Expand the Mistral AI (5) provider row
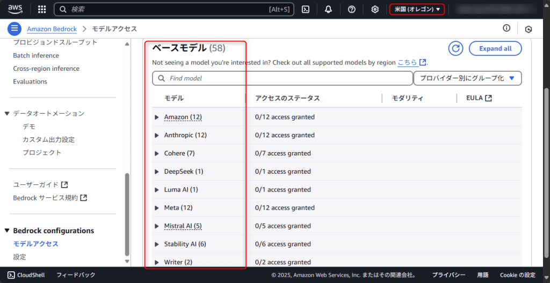This screenshot has height=283, width=550. pyautogui.click(x=157, y=226)
